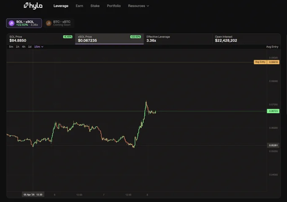Viewport: 287px width, 202px height.
Task: Click the orange BTC token icon
Action: 49,23
